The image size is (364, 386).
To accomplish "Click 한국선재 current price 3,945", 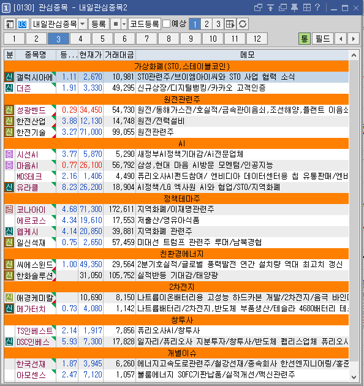I will [x=93, y=363].
